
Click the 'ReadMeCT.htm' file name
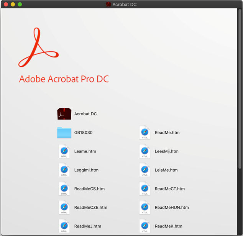tap(170, 189)
